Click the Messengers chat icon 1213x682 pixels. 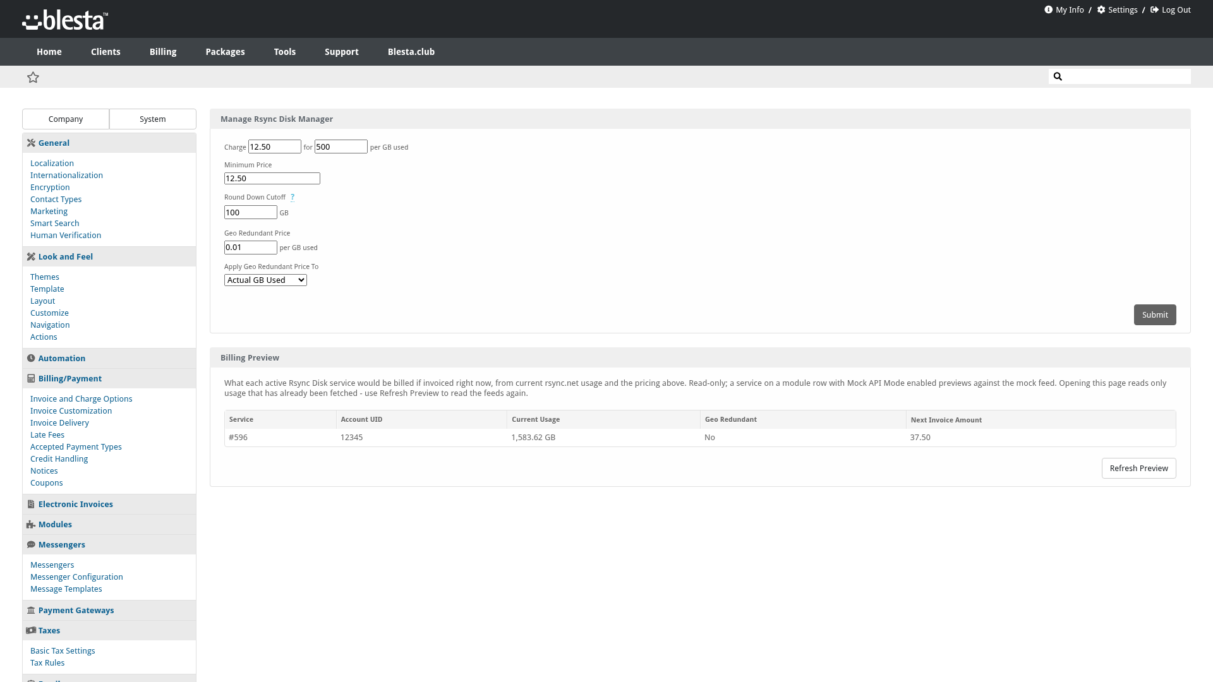point(31,544)
